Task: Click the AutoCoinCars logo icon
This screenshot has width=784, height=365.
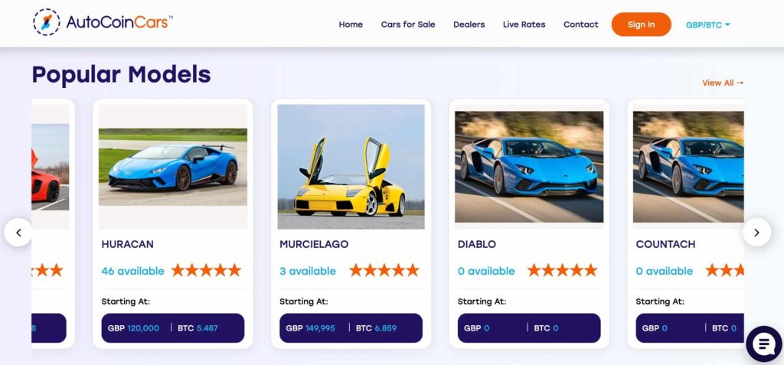Action: [x=47, y=22]
